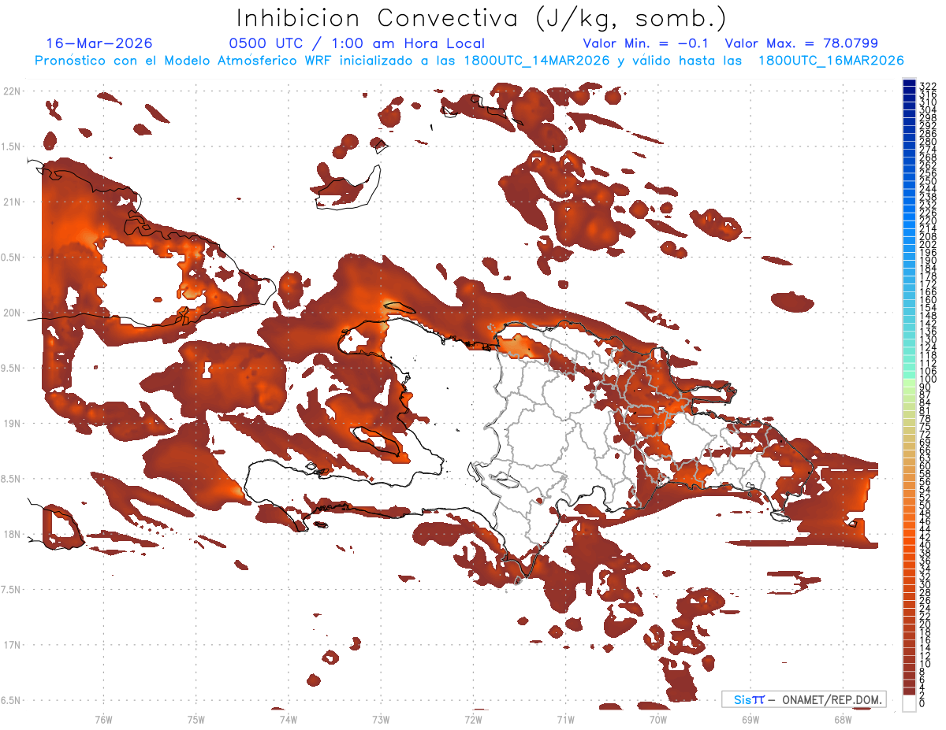Click the "Valor Max. = 78.0799" readout
Screen dimensions: 946x730
tap(801, 43)
